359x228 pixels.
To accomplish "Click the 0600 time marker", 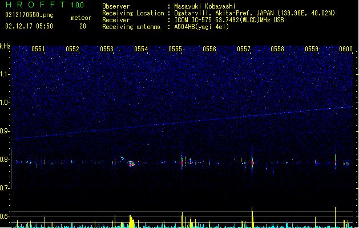I will click(346, 49).
